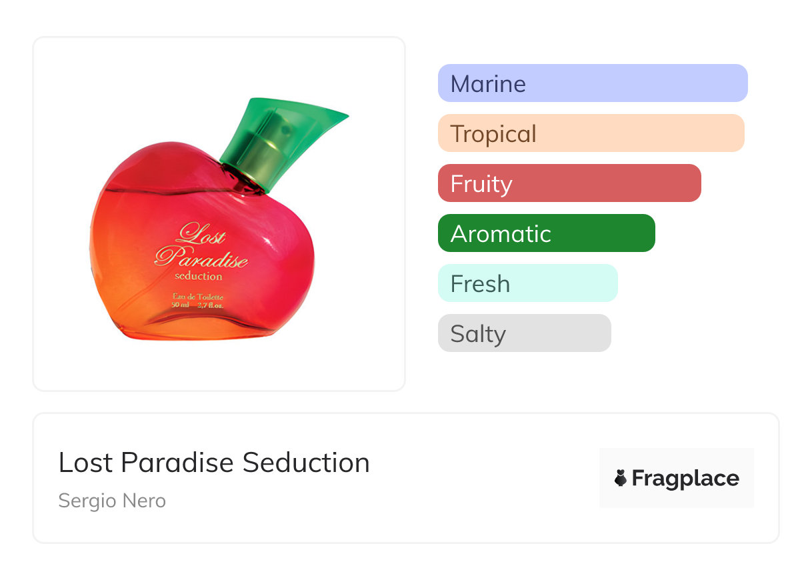Choose the gray Salty accord bar
The height and width of the screenshot is (576, 812).
pyautogui.click(x=524, y=333)
